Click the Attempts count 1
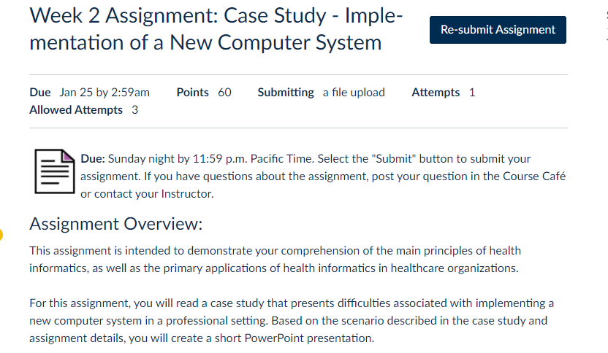The height and width of the screenshot is (353, 608). coord(472,92)
